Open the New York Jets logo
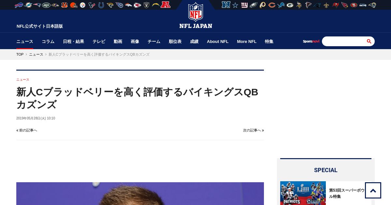391x205 pixels. pyautogui.click(x=46, y=5)
